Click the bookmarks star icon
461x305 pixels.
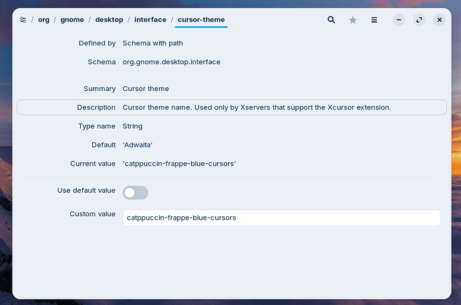click(x=353, y=20)
